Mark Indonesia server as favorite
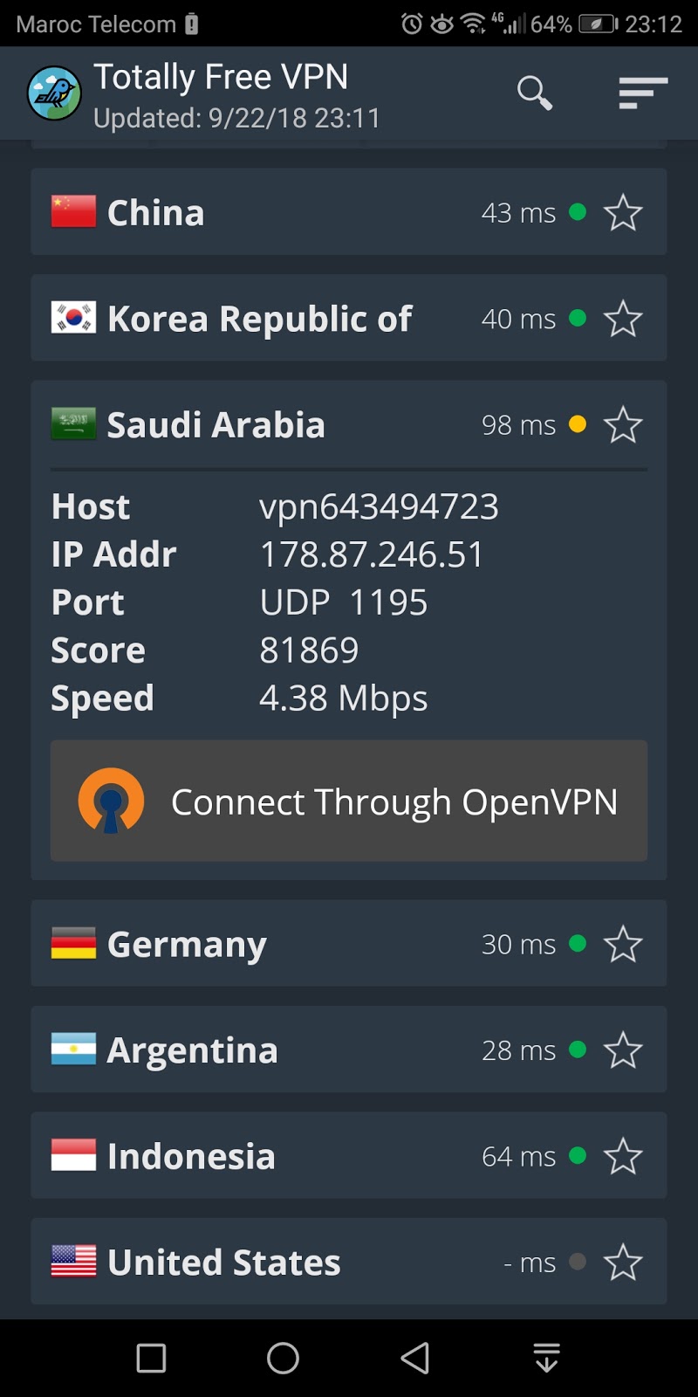The height and width of the screenshot is (1397, 698). [x=623, y=1156]
